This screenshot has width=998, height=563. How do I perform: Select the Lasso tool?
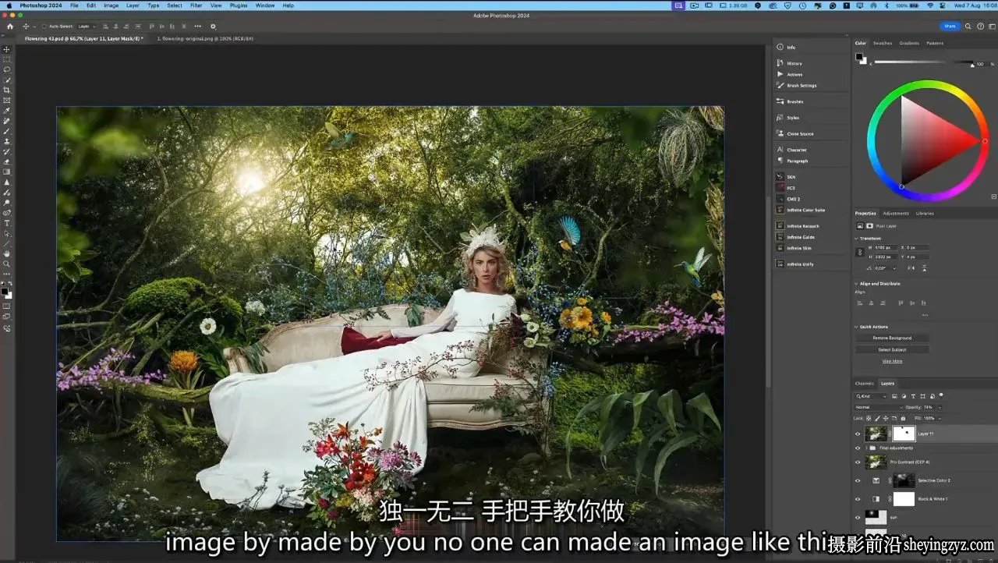(7, 69)
